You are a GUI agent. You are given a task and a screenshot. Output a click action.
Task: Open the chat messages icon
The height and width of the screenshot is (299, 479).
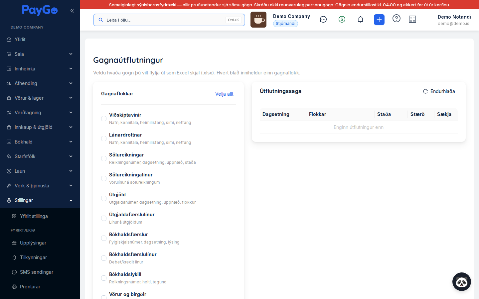[323, 19]
